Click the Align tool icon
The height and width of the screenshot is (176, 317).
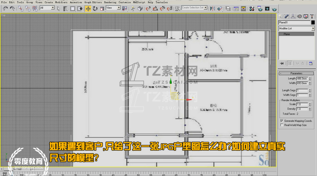pyautogui.click(x=220, y=8)
